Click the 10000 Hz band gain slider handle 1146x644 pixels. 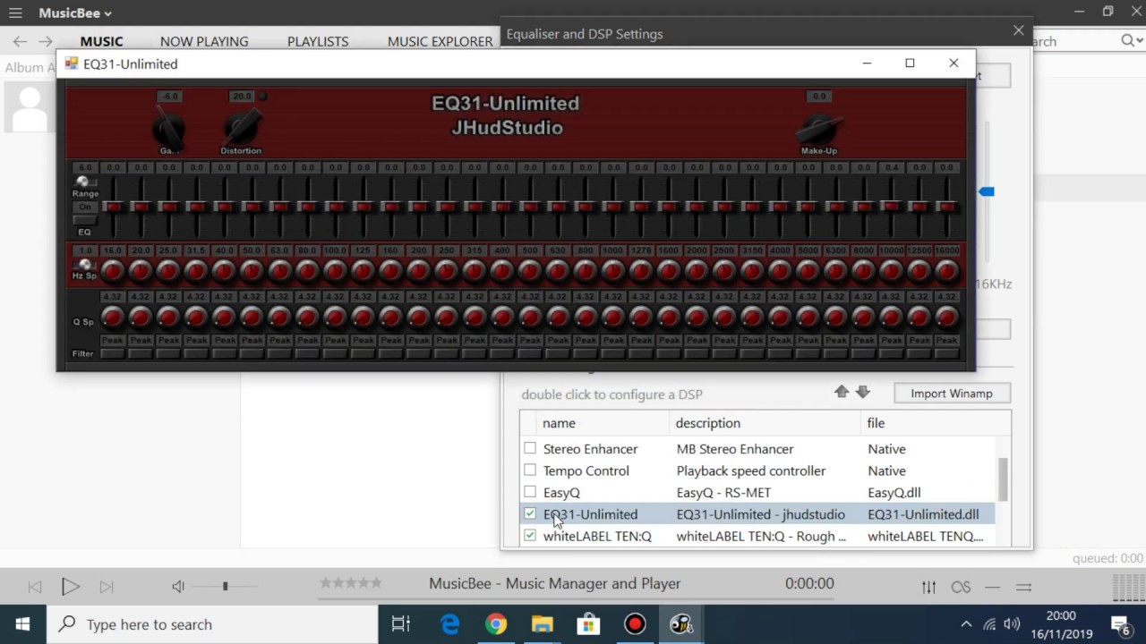coord(891,205)
